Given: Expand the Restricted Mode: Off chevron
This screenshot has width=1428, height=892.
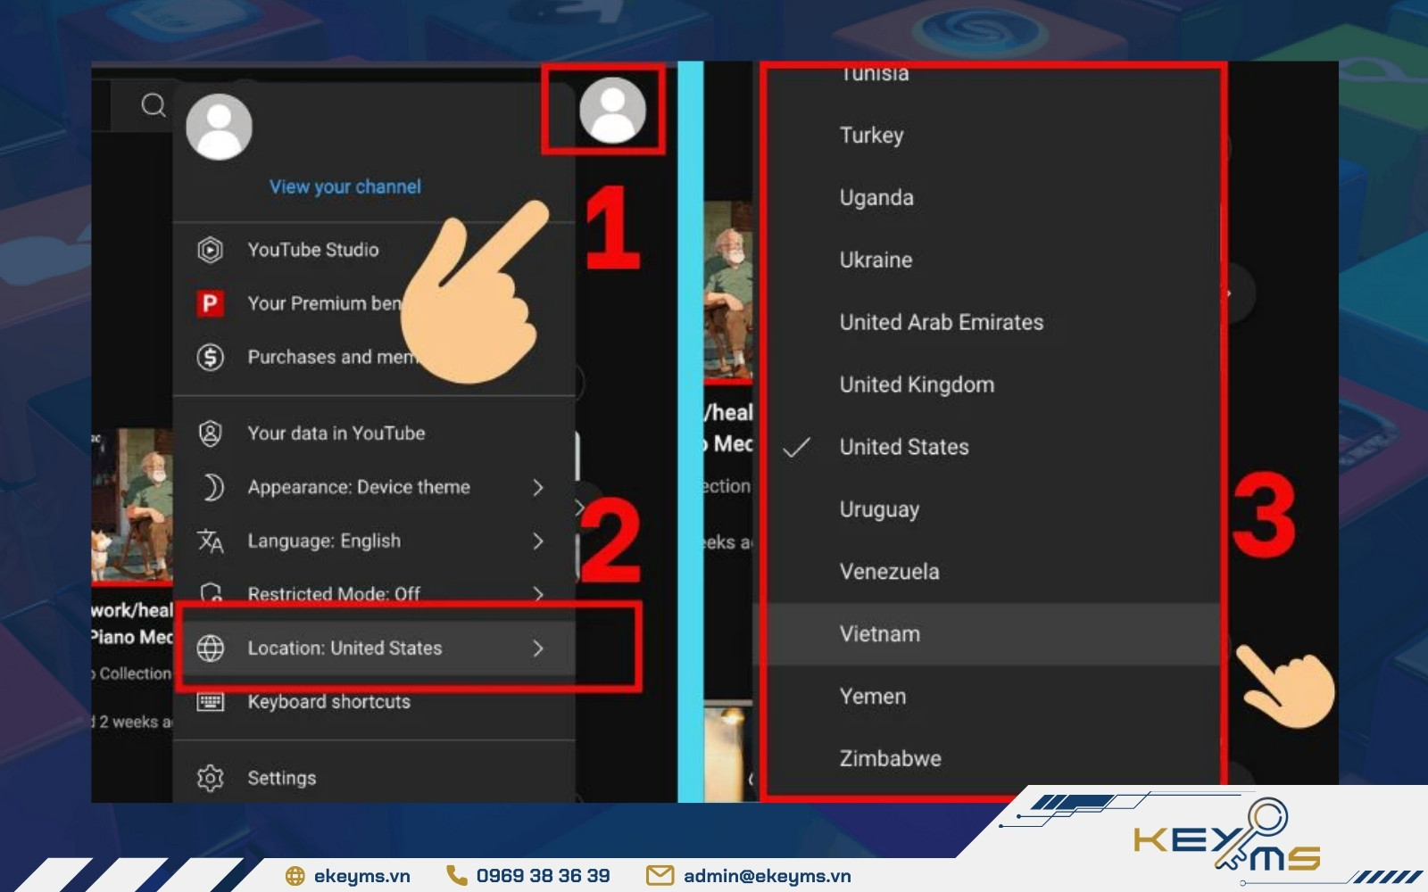Looking at the screenshot, I should click(538, 594).
